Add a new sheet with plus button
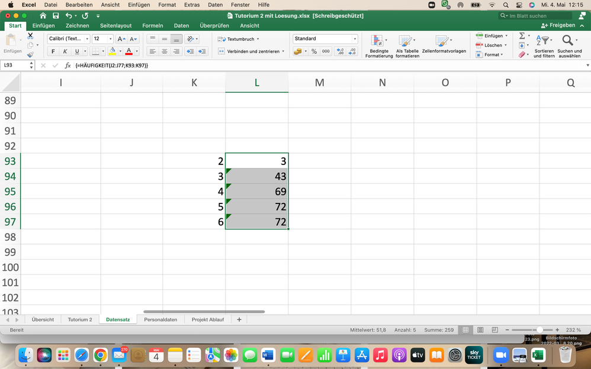Viewport: 591px width, 369px height. pyautogui.click(x=239, y=319)
